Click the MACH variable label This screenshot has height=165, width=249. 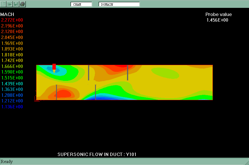[x=7, y=14]
